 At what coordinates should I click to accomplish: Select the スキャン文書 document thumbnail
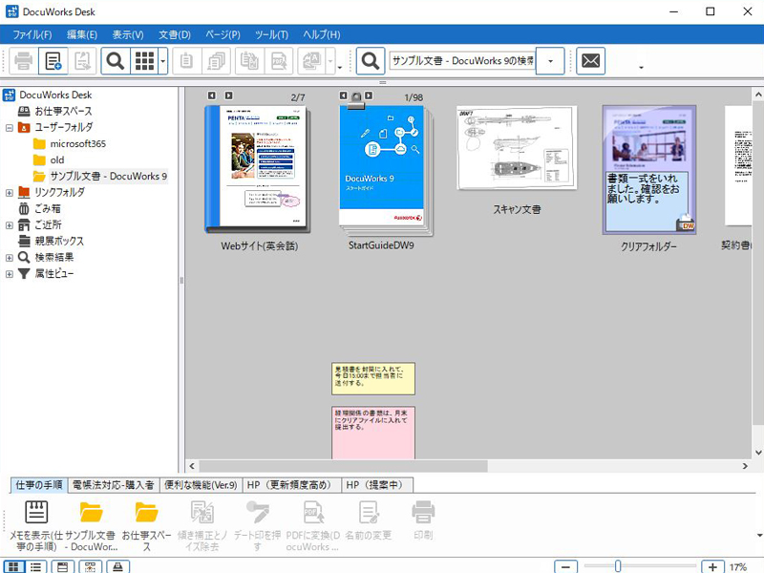pyautogui.click(x=517, y=148)
